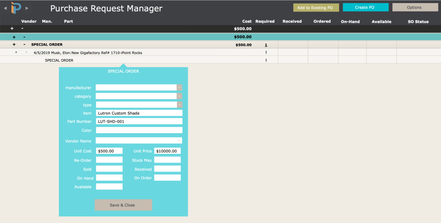441x223 pixels.
Task: Click the Unit Price field $10000.00
Action: click(167, 151)
